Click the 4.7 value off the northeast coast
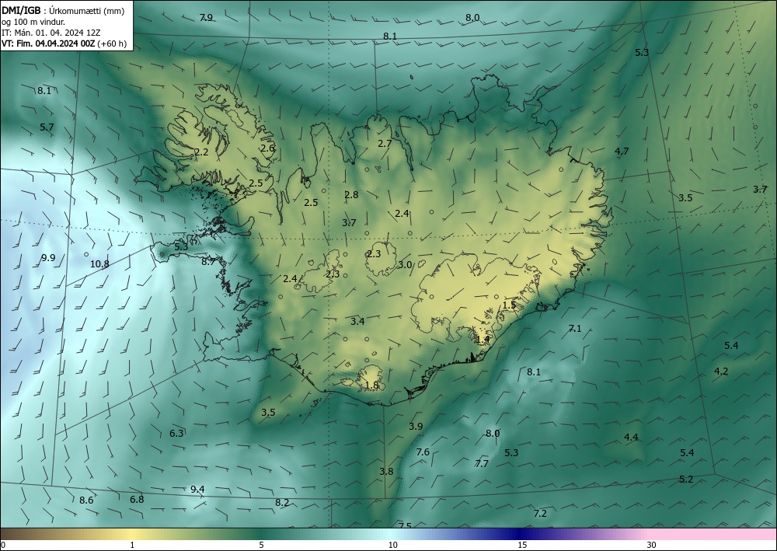 (622, 151)
